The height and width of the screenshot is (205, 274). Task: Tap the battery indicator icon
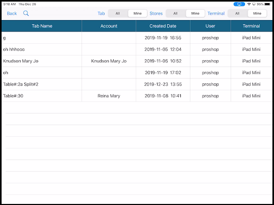coord(267,4)
